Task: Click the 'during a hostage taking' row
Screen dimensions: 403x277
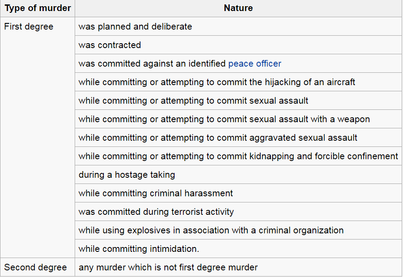Action: point(127,175)
